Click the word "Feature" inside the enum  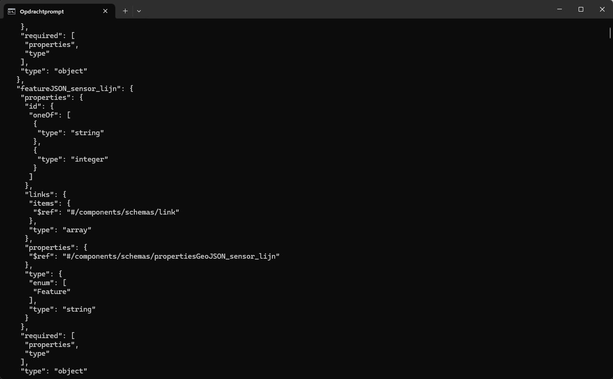point(52,291)
